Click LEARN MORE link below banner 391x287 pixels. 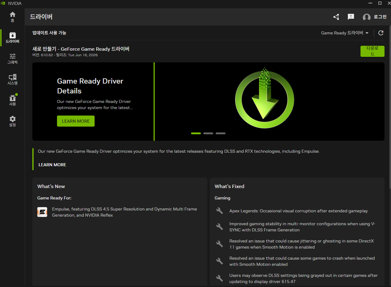pos(52,165)
